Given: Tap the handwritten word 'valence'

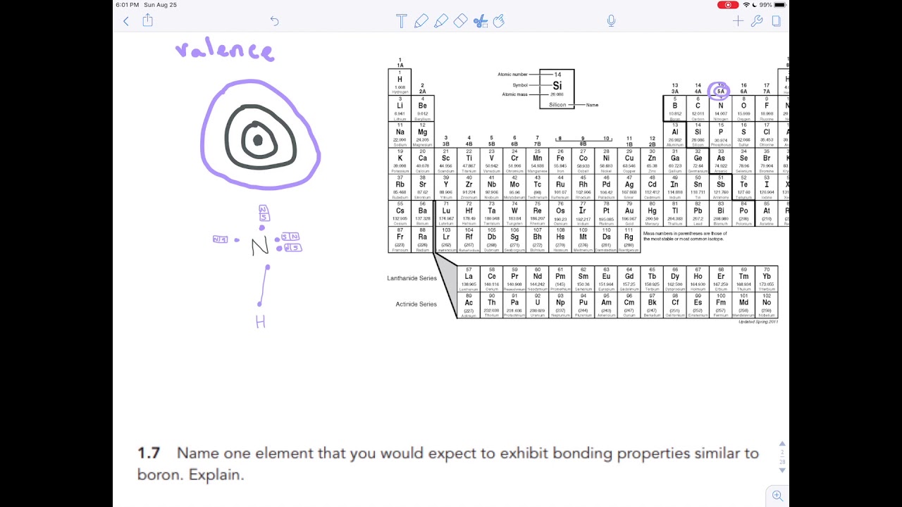Looking at the screenshot, I should pyautogui.click(x=224, y=50).
